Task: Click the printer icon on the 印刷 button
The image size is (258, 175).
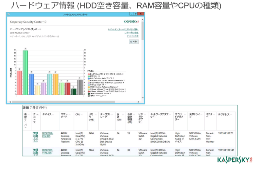Action: (x=131, y=42)
